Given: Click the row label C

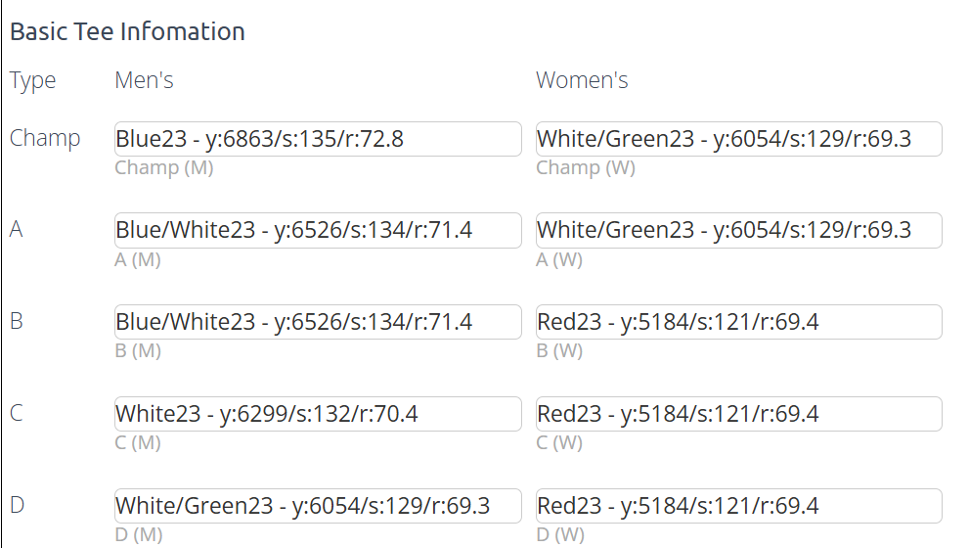Looking at the screenshot, I should pyautogui.click(x=17, y=413).
